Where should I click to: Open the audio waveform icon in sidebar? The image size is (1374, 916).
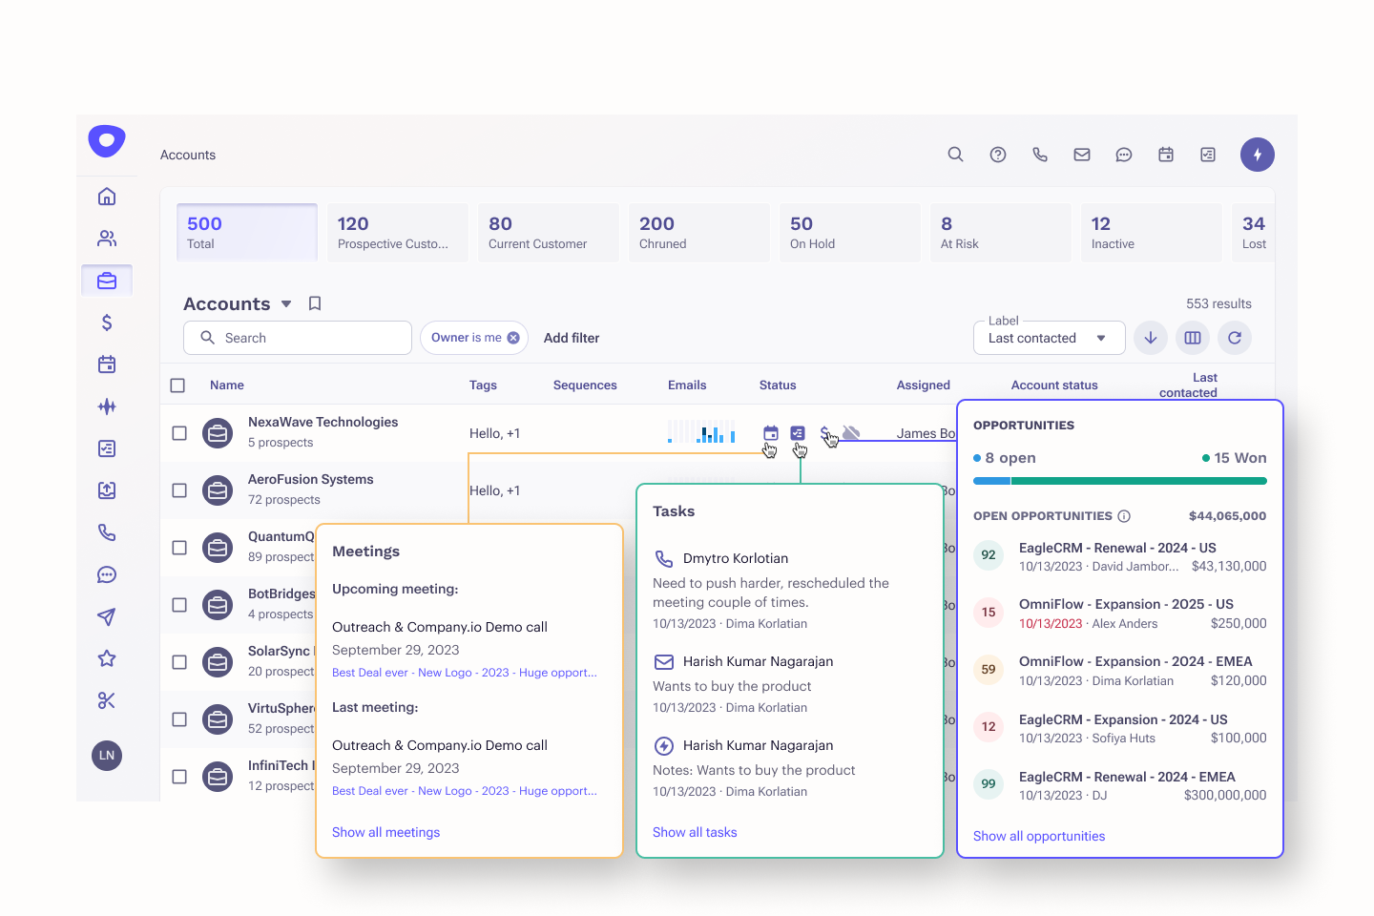pyautogui.click(x=107, y=406)
